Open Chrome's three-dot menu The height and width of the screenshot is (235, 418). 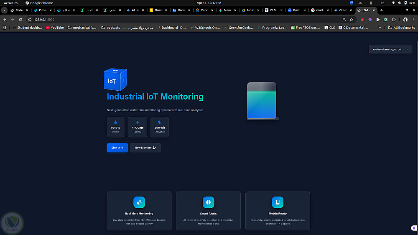(413, 20)
